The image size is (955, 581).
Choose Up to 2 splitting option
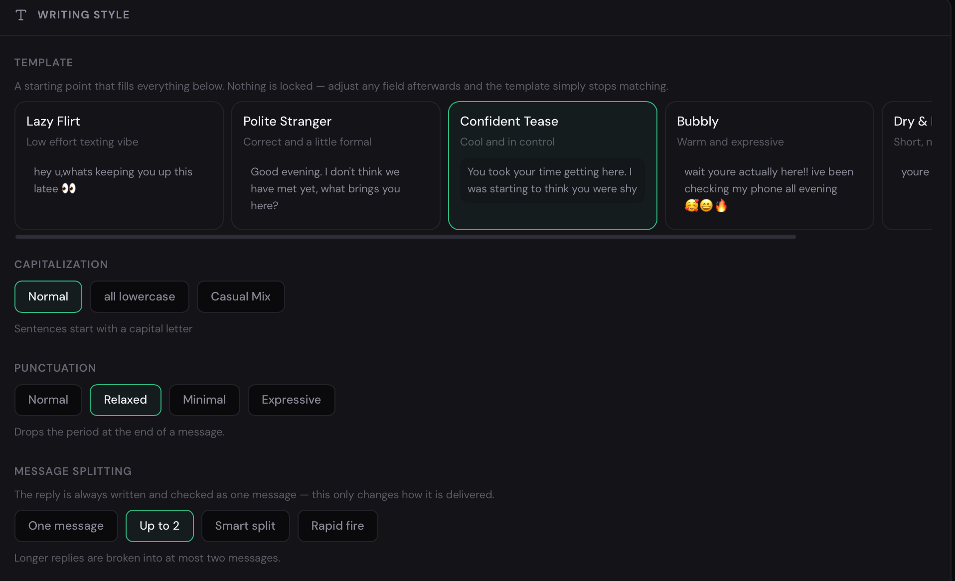pyautogui.click(x=159, y=526)
